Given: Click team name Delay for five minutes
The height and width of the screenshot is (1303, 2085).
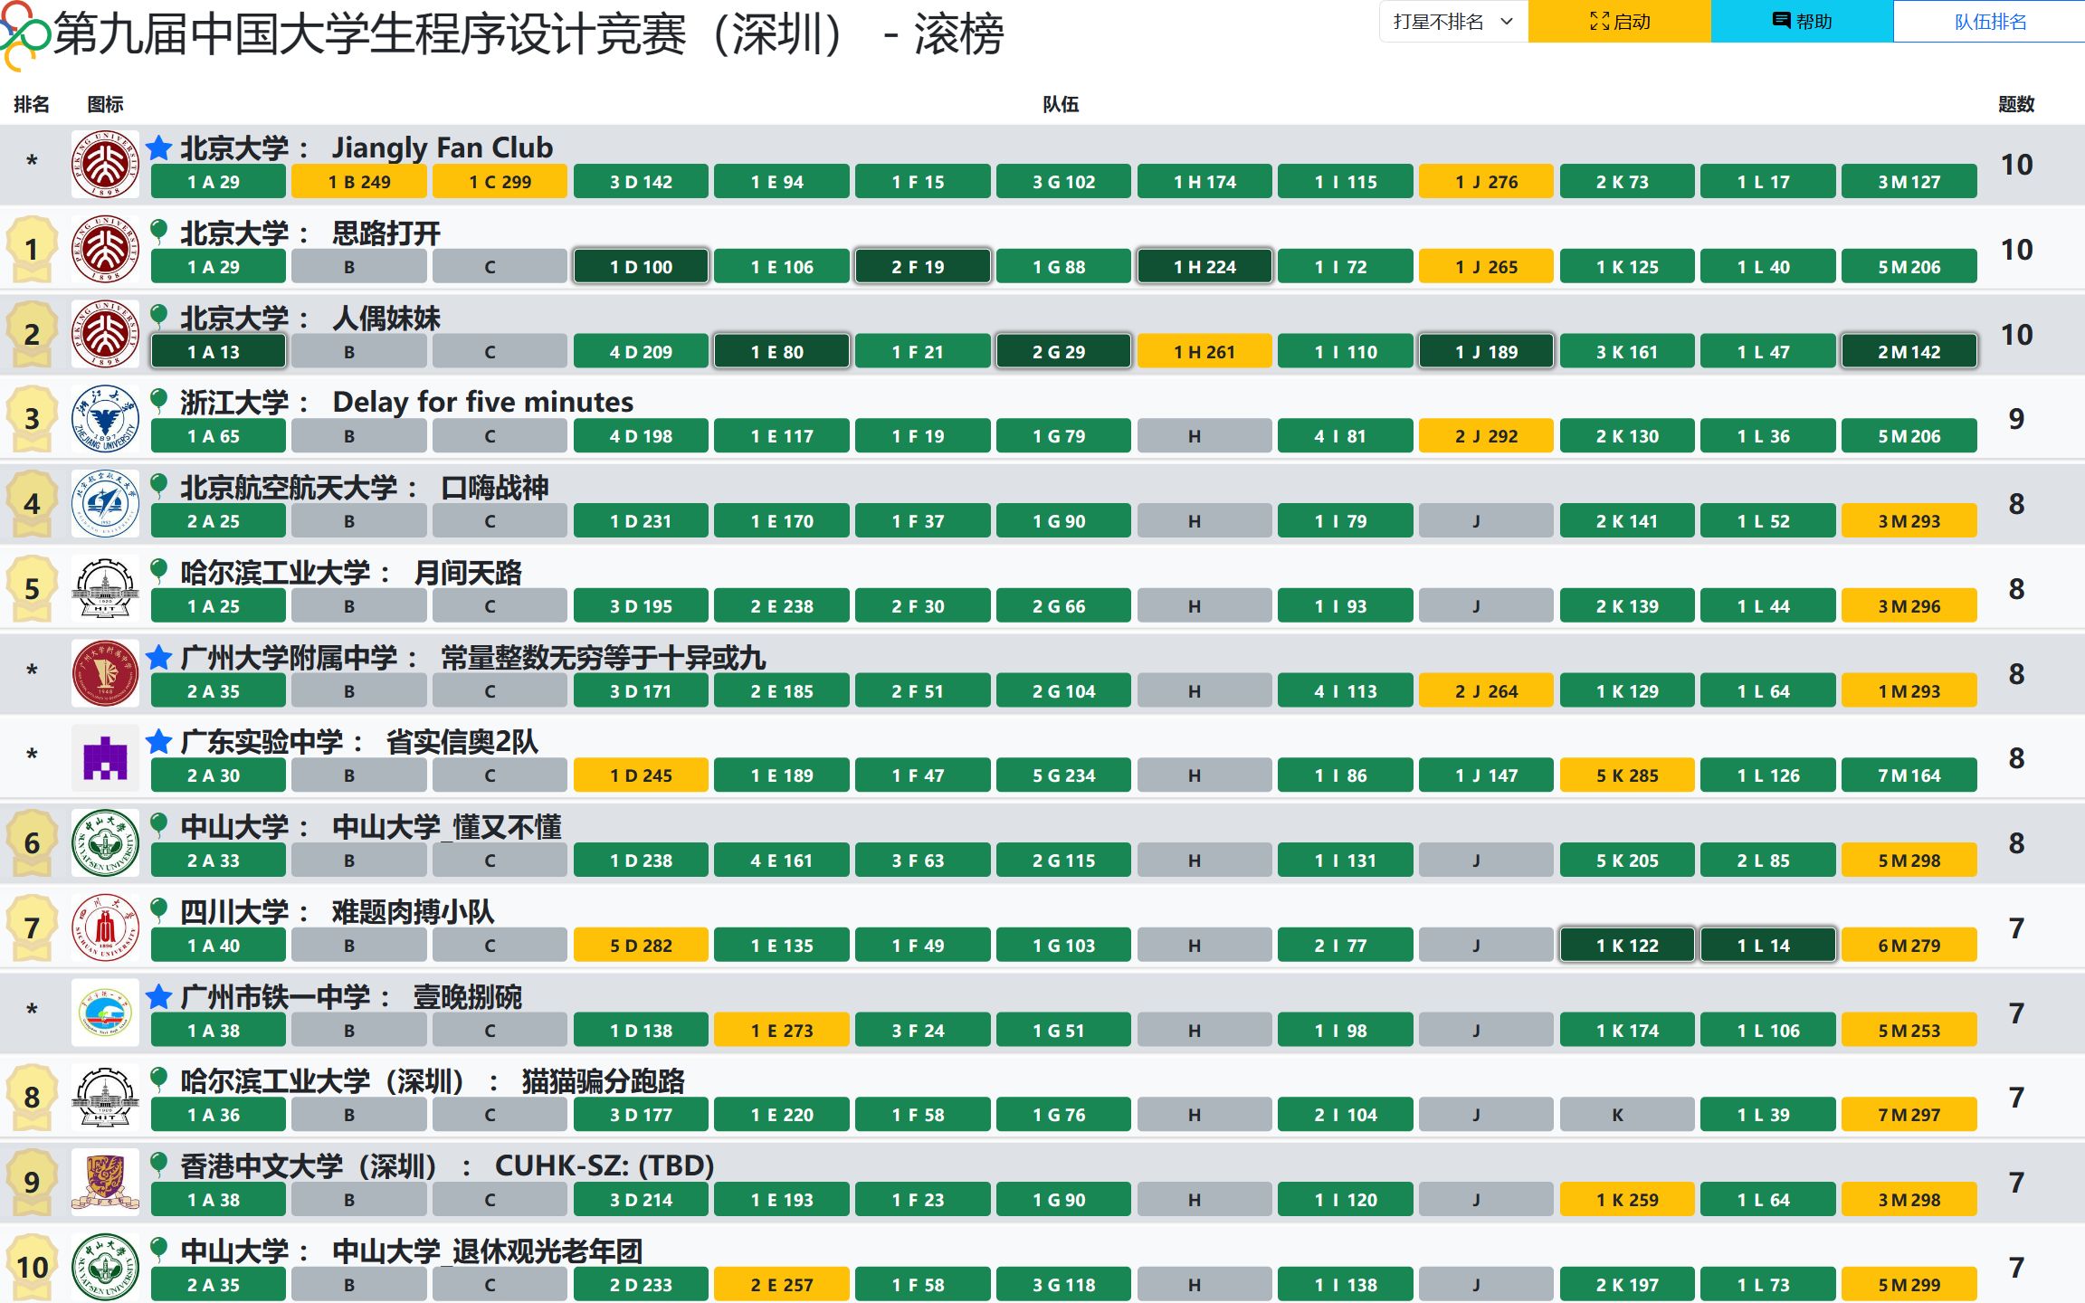Looking at the screenshot, I should (482, 402).
